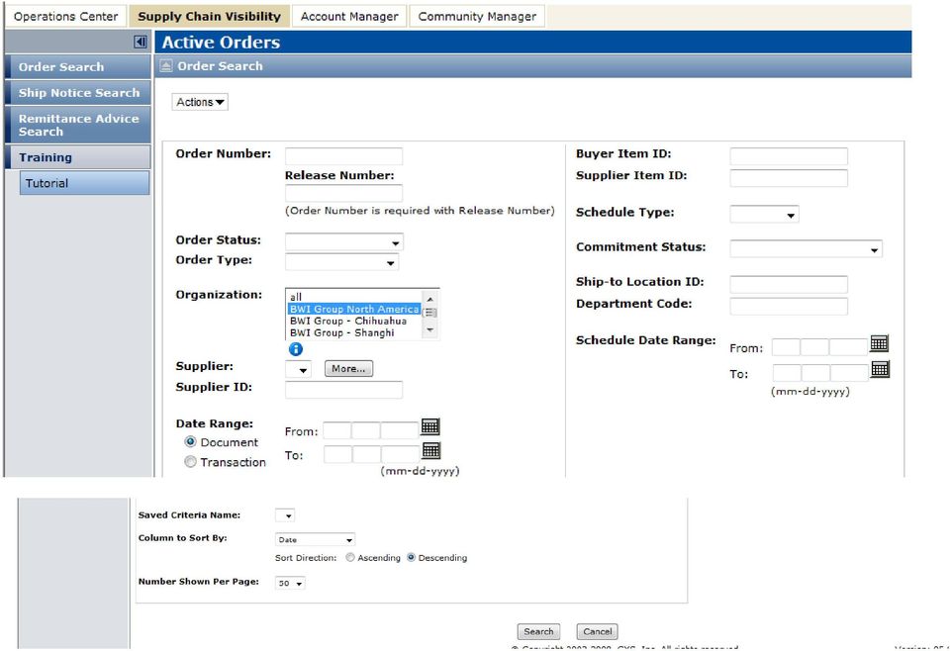950x651 pixels.
Task: Click Schedule Date Range From month box
Action: (786, 347)
